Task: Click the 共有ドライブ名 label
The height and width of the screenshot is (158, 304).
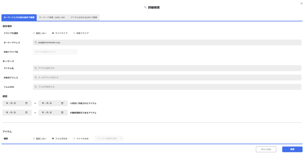Action: tap(11, 52)
